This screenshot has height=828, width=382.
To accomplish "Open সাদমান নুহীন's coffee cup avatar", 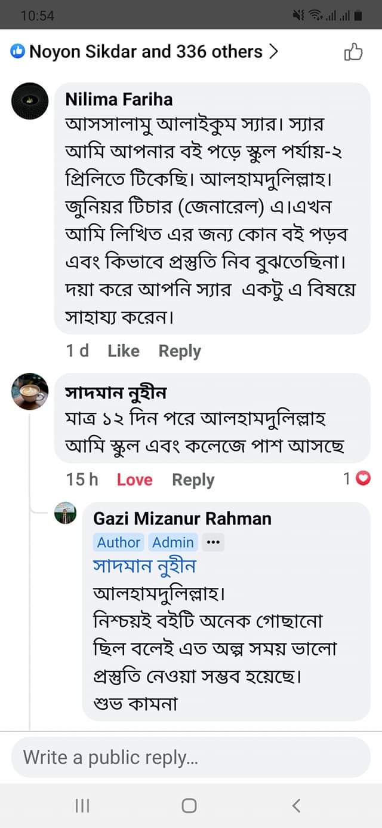I will 30,391.
